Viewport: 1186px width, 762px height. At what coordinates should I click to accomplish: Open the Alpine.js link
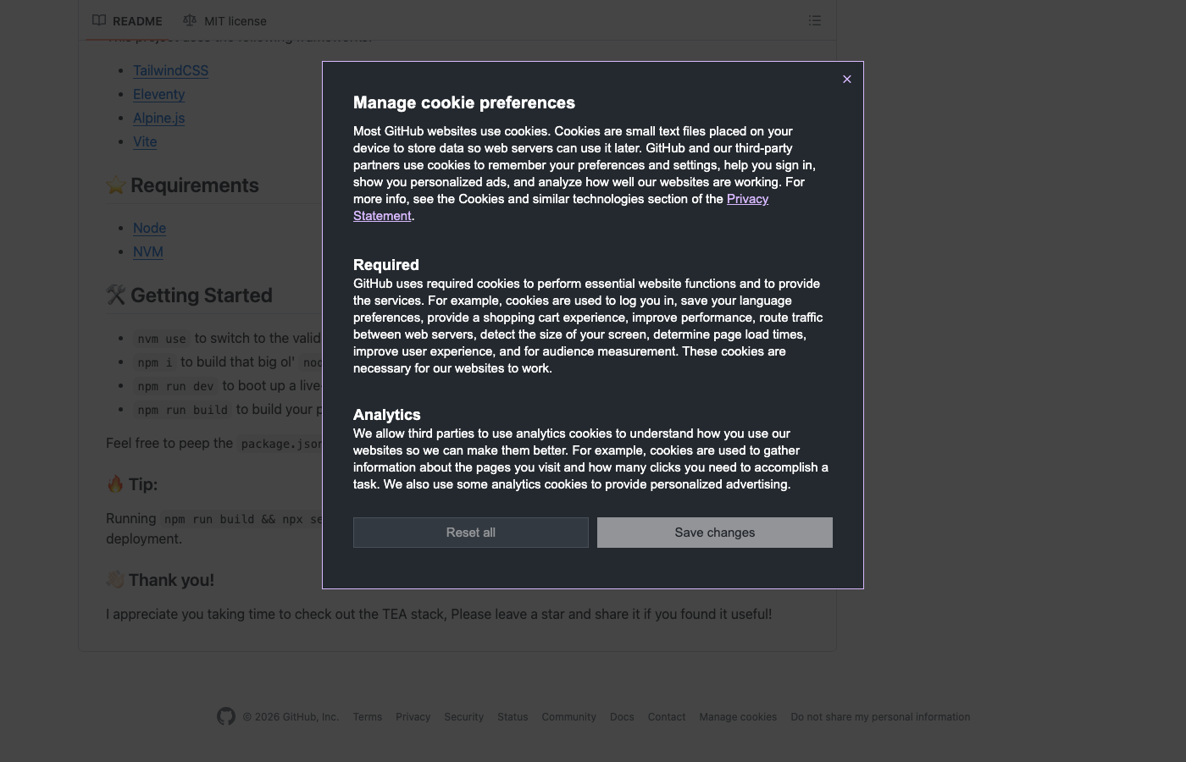pos(158,118)
